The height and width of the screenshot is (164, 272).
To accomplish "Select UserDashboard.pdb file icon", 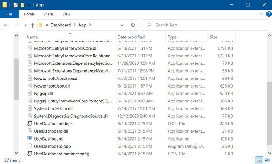I will click(x=30, y=146).
